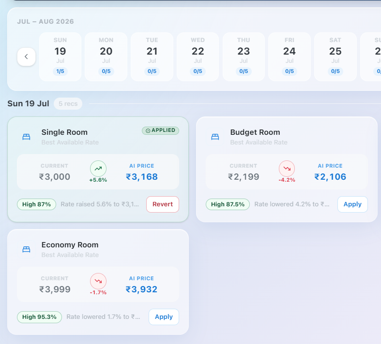Click the Economy Room downward trend icon
The image size is (381, 344).
tap(98, 281)
